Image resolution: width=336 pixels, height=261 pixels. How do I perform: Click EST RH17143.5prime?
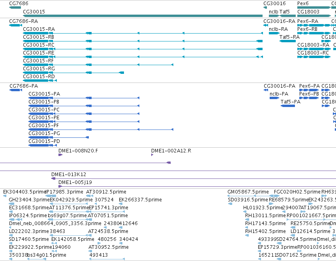pyautogui.click(x=265, y=224)
